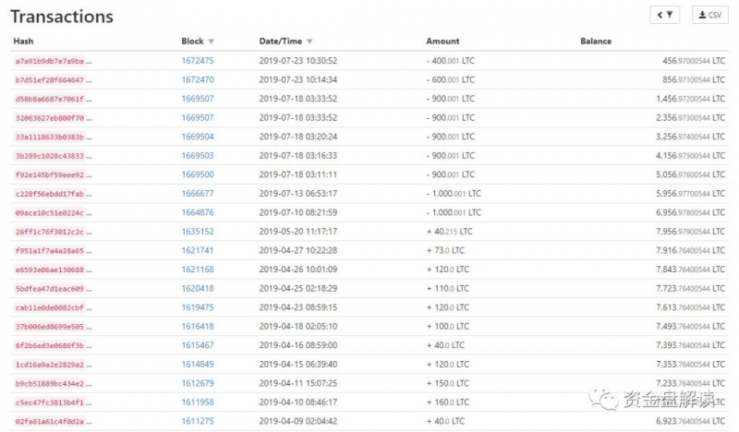Screen dimensions: 739x432
Task: Open block 1669504
Action: [x=198, y=137]
